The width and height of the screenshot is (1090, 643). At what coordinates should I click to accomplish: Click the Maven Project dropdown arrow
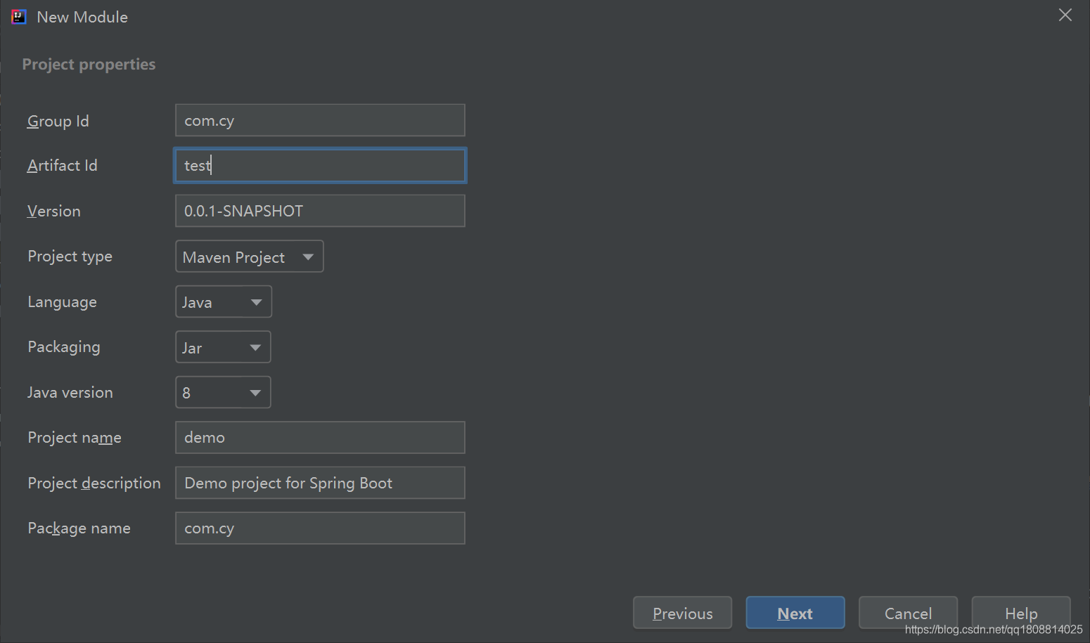[x=308, y=257]
